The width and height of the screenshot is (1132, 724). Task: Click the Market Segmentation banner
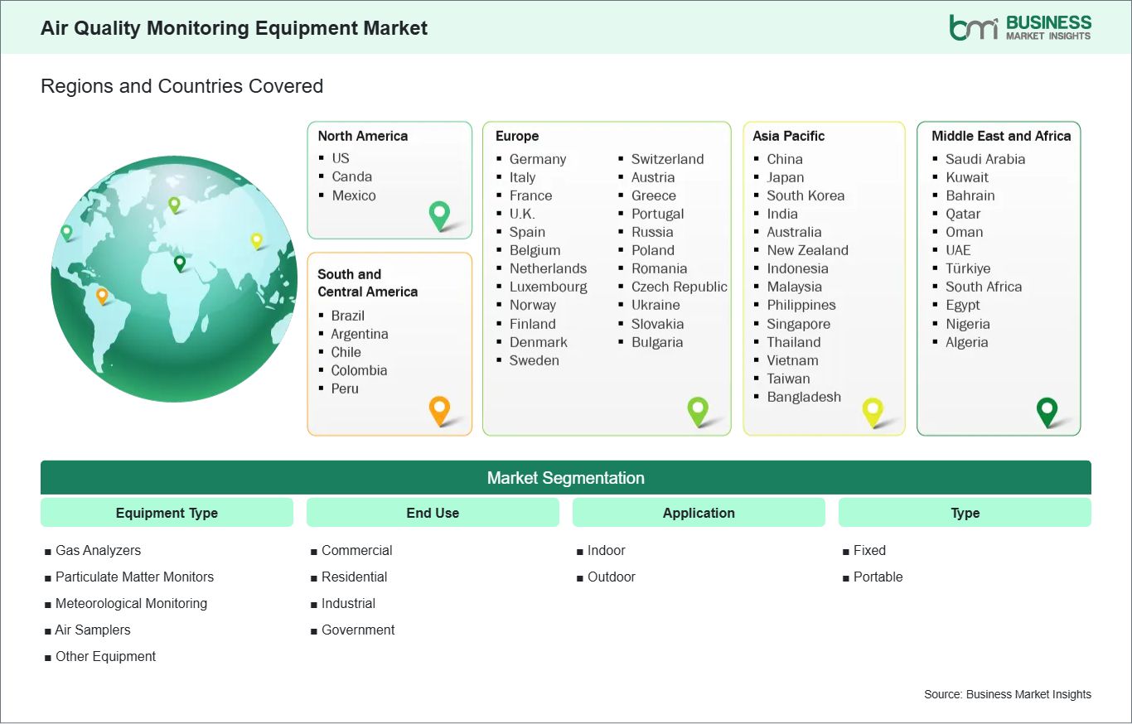(566, 478)
